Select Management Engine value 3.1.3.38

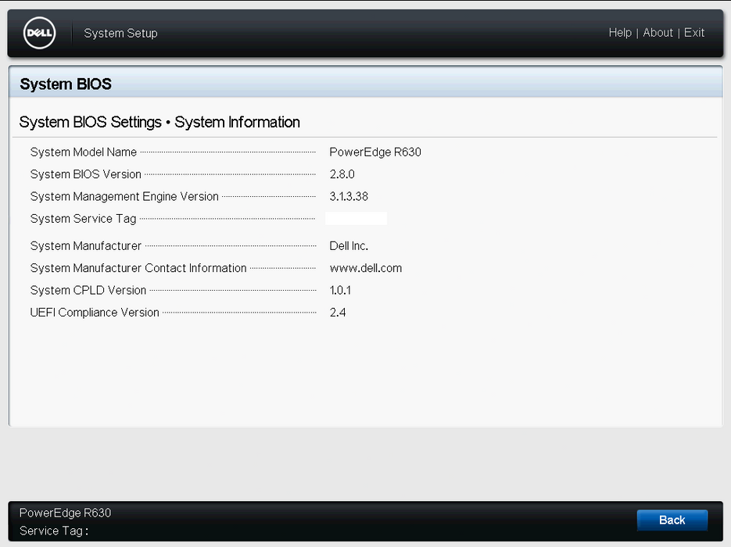coord(349,196)
